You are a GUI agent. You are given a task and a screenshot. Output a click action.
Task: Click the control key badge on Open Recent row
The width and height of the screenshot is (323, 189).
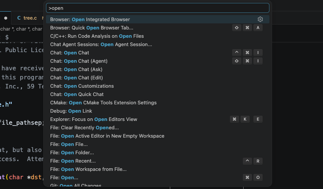(x=247, y=161)
